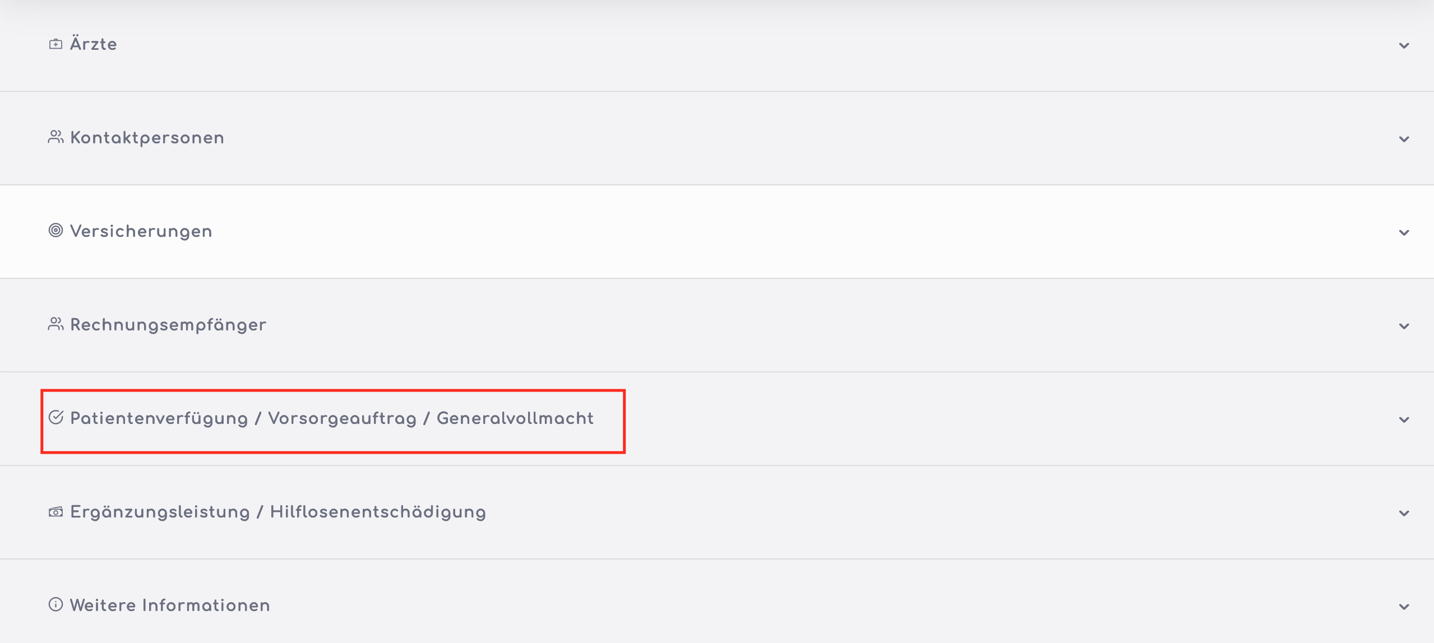
Task: Open Patientenverfügung / Vorsorgeauftrag / Generalvollmacht
Action: coord(331,418)
